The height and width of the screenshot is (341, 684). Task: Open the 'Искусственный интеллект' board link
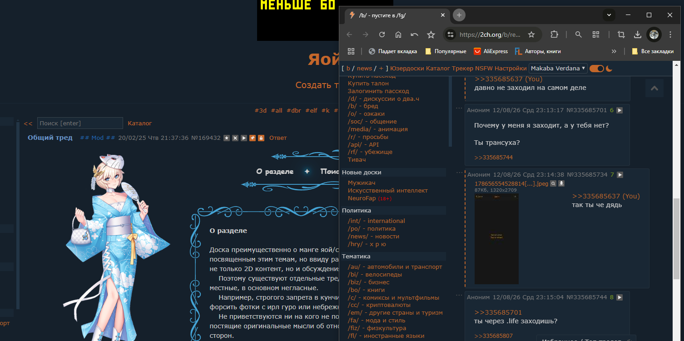(x=388, y=191)
